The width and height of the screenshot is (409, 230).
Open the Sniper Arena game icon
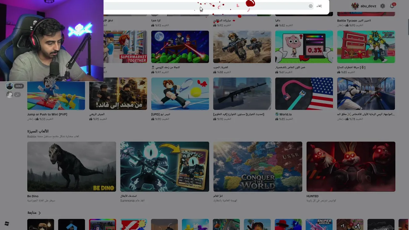[x=319, y=224]
